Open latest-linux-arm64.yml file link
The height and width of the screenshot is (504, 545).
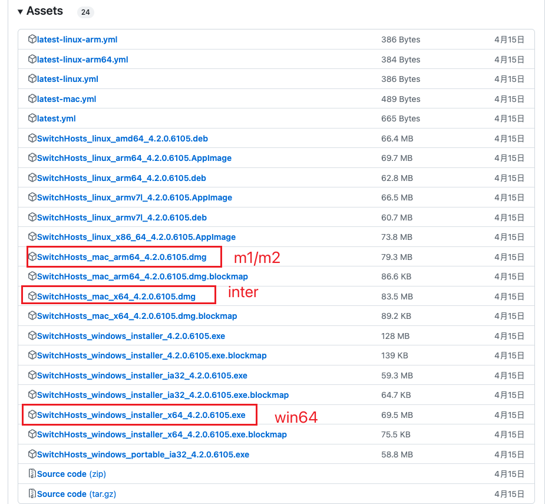coord(82,60)
